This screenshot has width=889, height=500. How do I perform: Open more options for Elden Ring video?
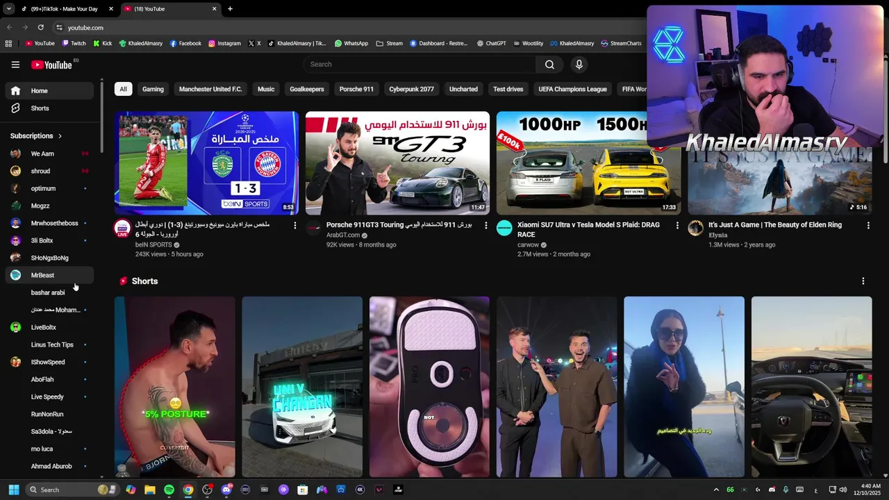[x=868, y=226]
